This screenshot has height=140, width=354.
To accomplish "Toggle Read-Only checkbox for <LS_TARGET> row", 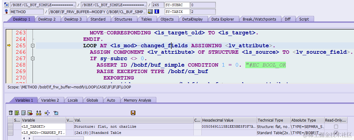I will pos(336,126).
